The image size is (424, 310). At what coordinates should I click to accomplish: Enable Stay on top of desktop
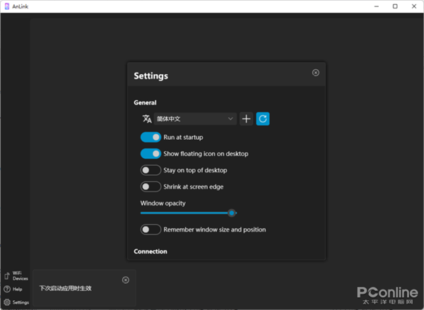click(151, 170)
